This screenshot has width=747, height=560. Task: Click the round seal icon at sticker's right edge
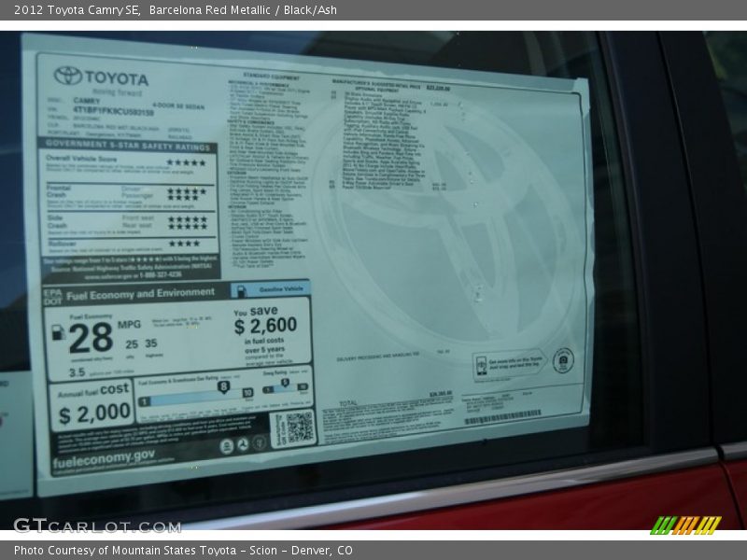pos(562,360)
